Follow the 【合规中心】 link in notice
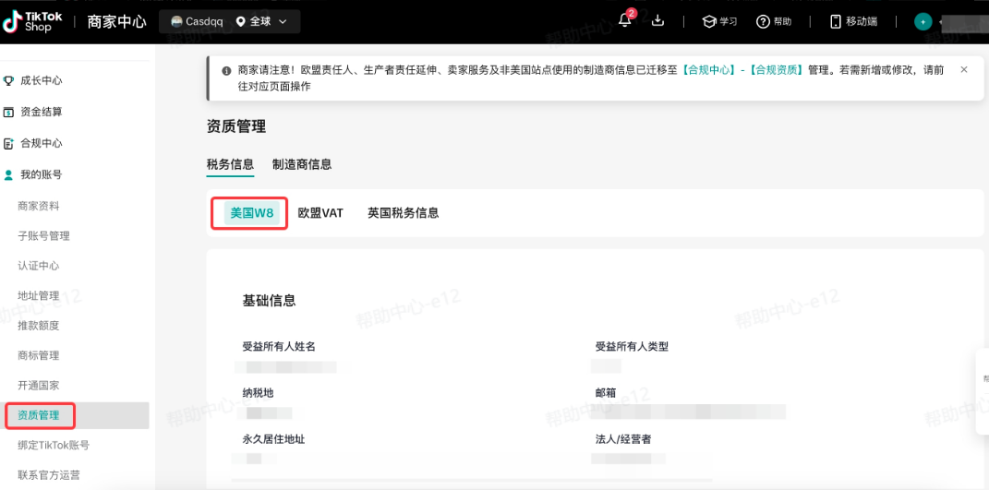 (x=710, y=71)
